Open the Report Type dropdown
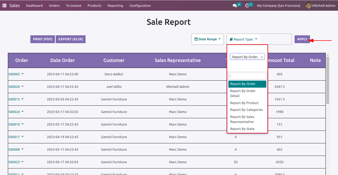338x175 pixels. [243, 39]
